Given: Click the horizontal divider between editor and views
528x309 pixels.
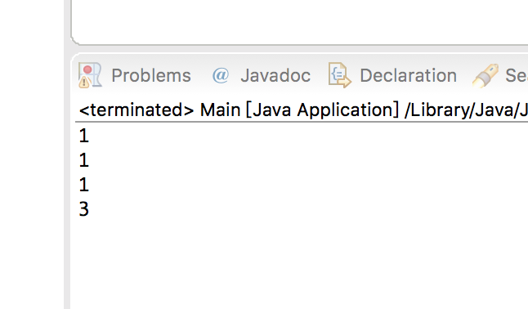Looking at the screenshot, I should point(300,49).
